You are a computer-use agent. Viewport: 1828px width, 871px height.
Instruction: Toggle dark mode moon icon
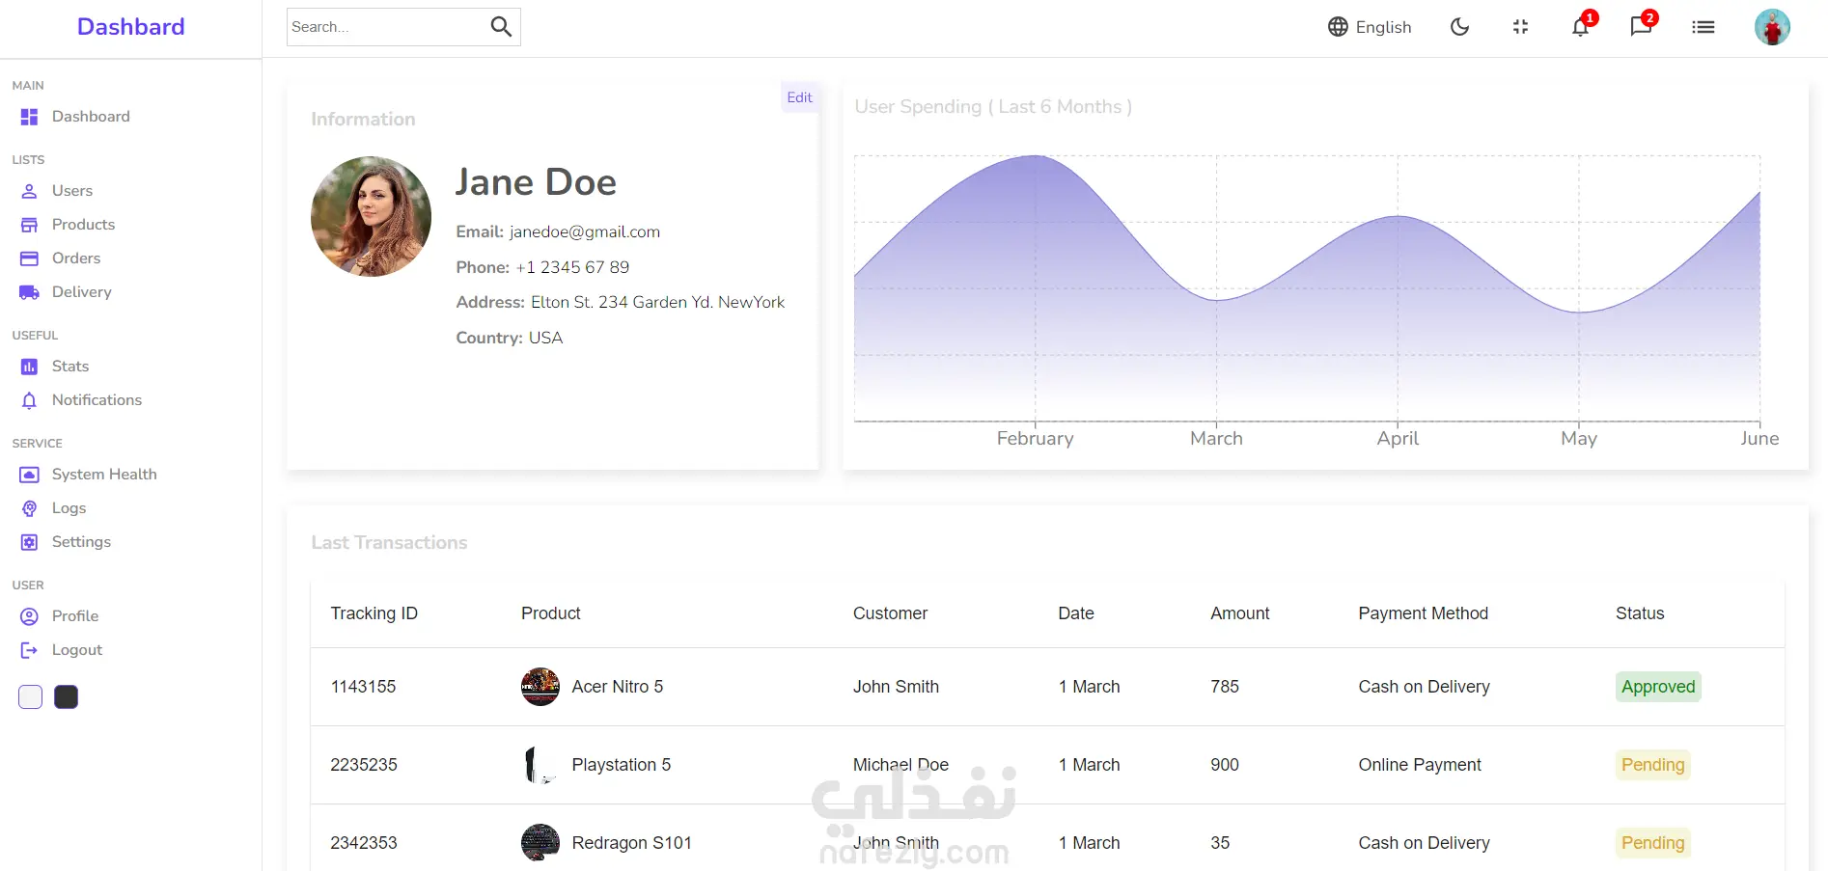pyautogui.click(x=1460, y=27)
